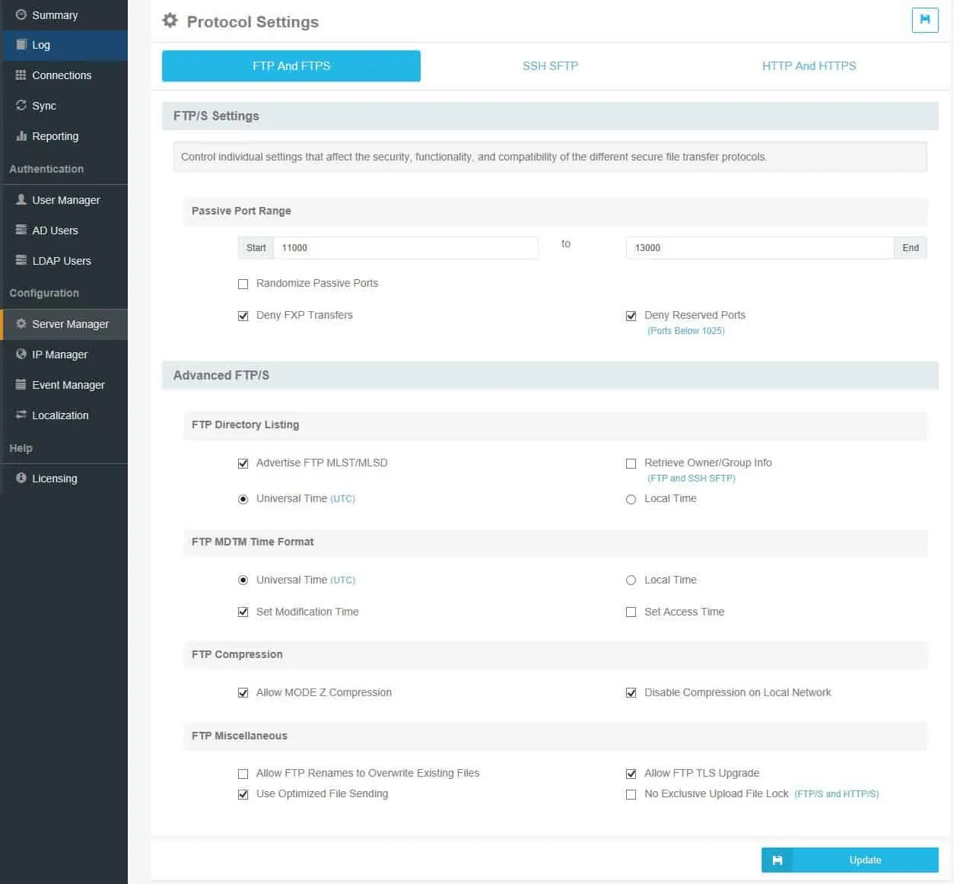Screen dimensions: 954x884
Task: Click the Server Manager gear icon
Action: pyautogui.click(x=21, y=323)
